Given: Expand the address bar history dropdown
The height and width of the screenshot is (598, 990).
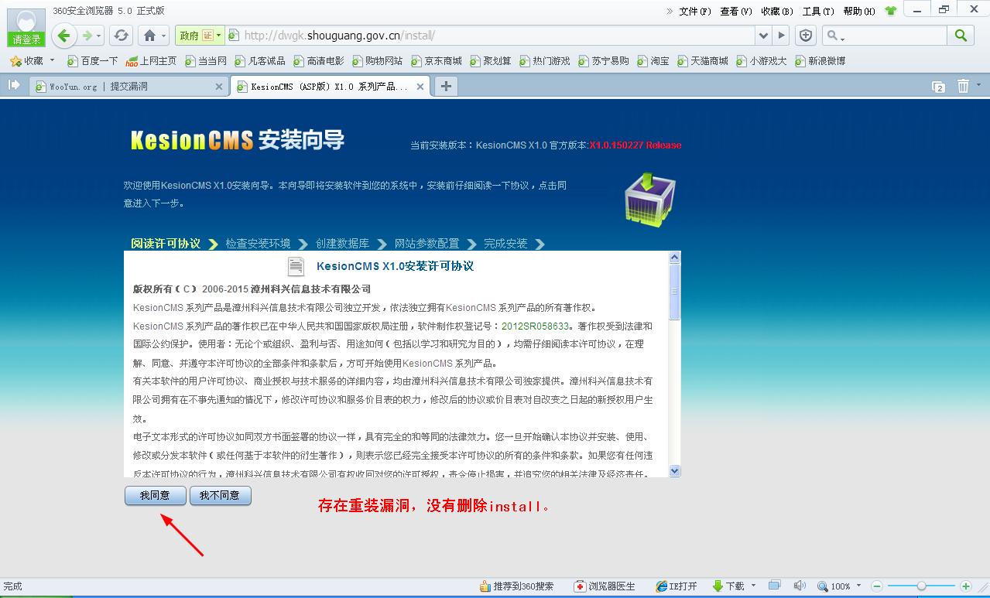Looking at the screenshot, I should (764, 36).
